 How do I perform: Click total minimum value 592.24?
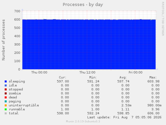tap(93, 113)
